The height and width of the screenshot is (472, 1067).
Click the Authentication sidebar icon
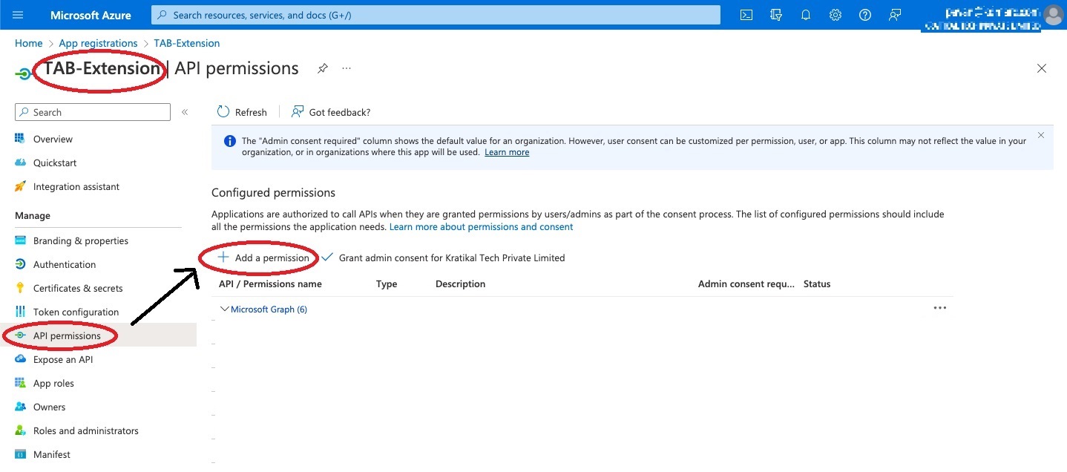pyautogui.click(x=20, y=264)
